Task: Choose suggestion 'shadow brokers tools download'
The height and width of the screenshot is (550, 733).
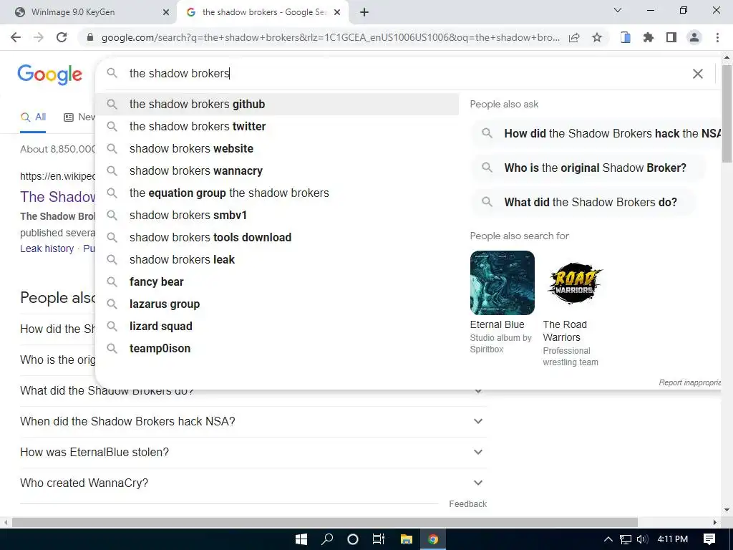Action: click(277, 238)
